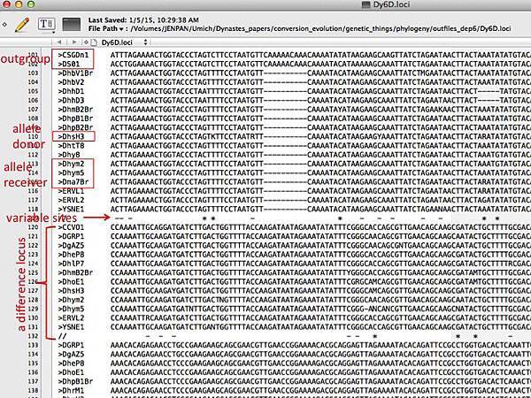
Task: Click the >CCV01 sequence name
Action: click(x=71, y=227)
